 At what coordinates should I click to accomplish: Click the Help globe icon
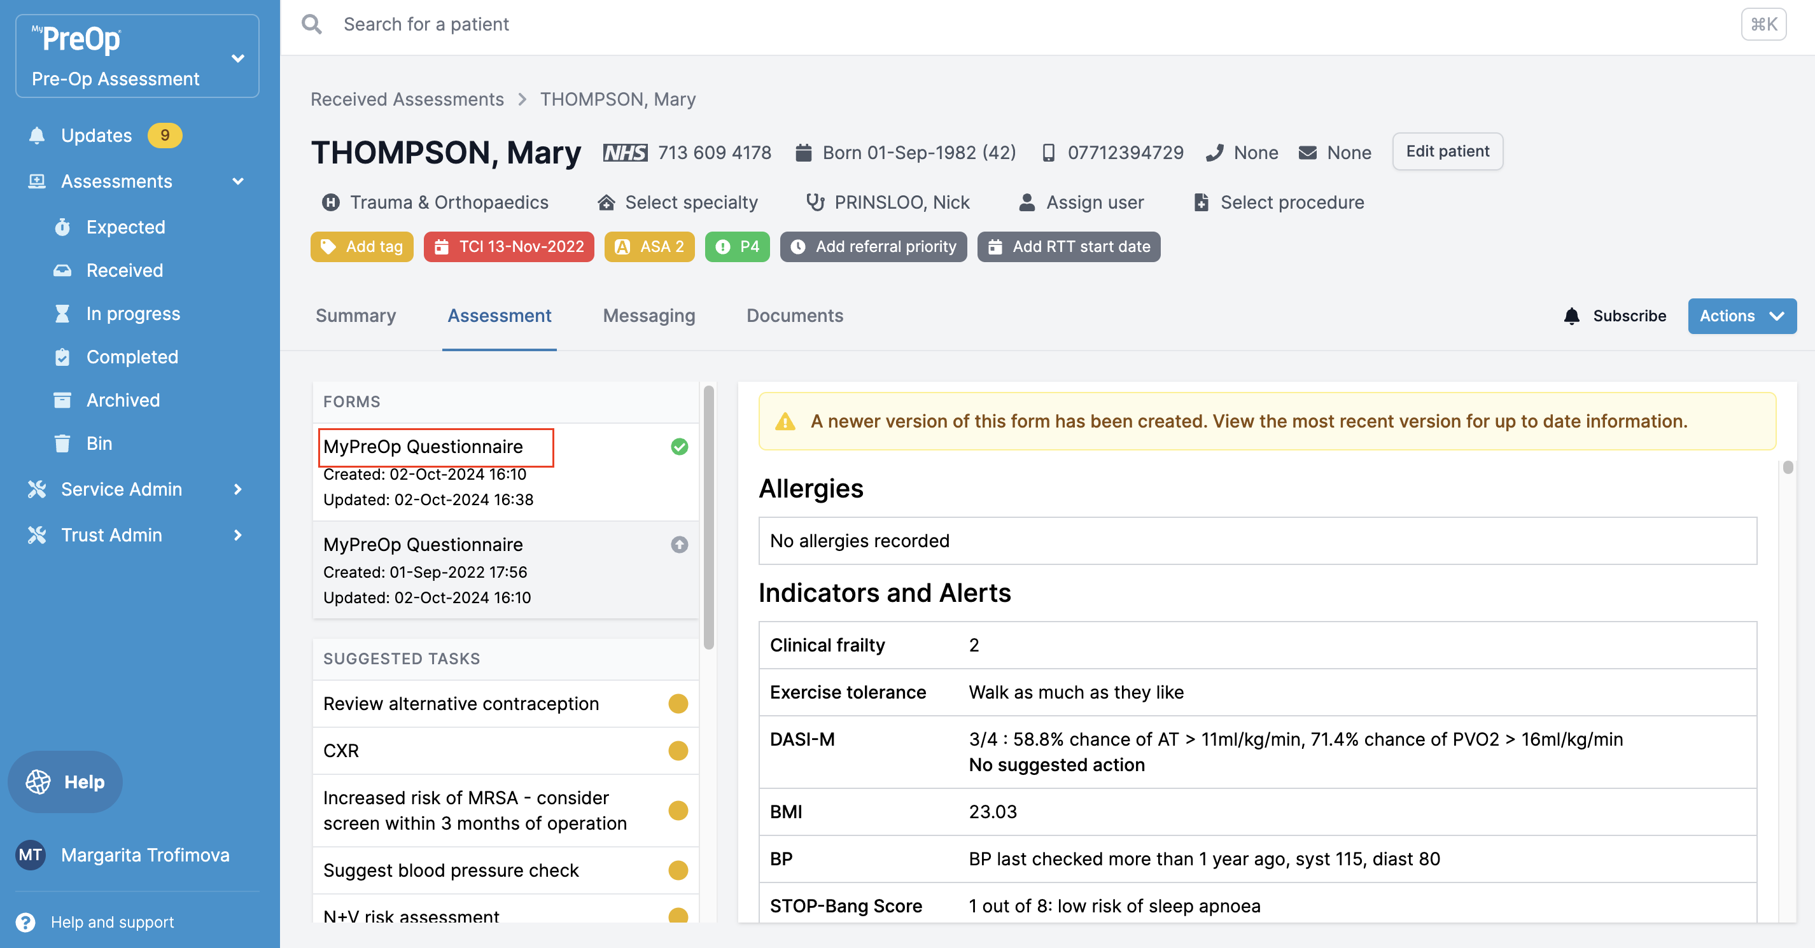[x=38, y=782]
